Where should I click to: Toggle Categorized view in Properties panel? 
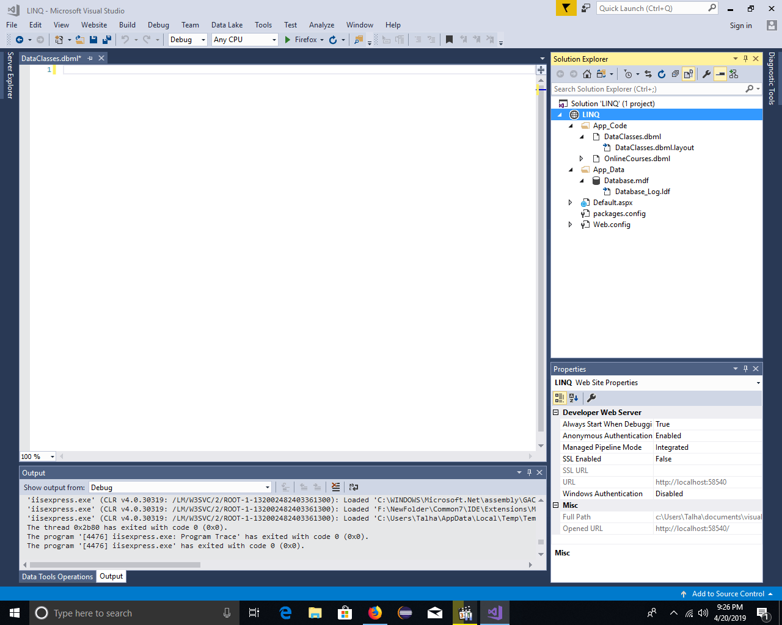pyautogui.click(x=560, y=398)
